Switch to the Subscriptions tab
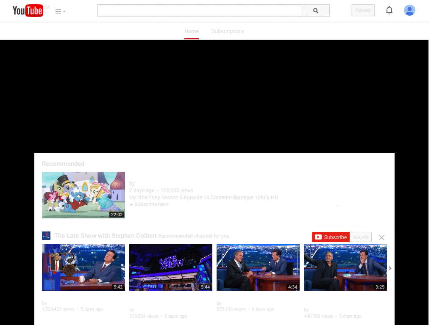Screen dimensions: 434x325 [x=228, y=31]
